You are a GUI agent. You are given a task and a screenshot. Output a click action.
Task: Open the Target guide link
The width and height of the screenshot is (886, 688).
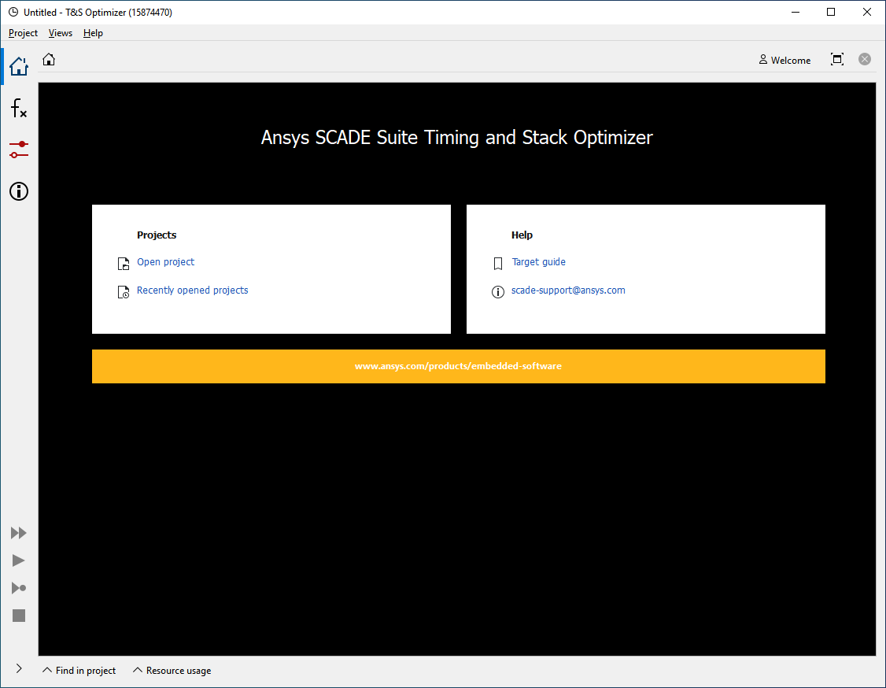coord(538,262)
